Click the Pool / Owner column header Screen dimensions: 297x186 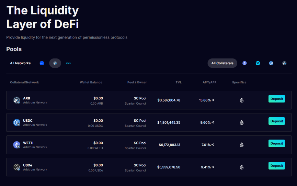(x=137, y=82)
